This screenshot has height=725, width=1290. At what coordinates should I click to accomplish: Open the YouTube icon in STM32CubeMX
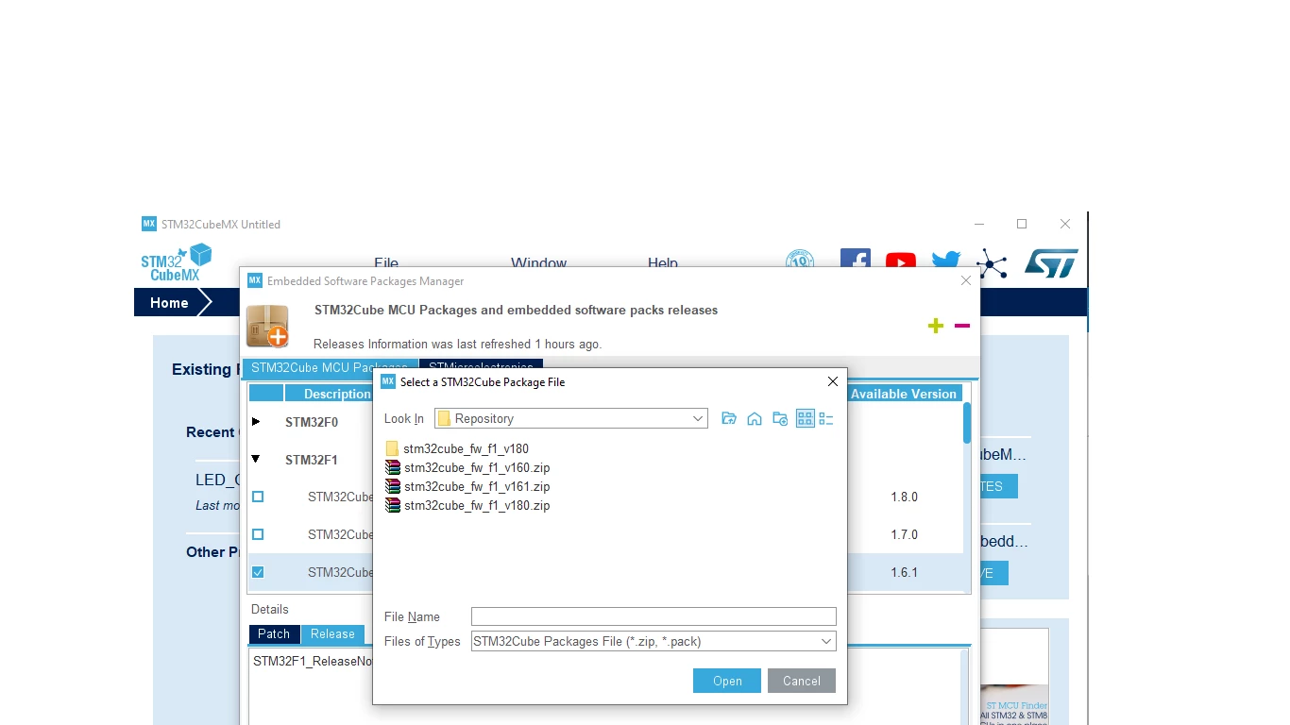(x=901, y=261)
